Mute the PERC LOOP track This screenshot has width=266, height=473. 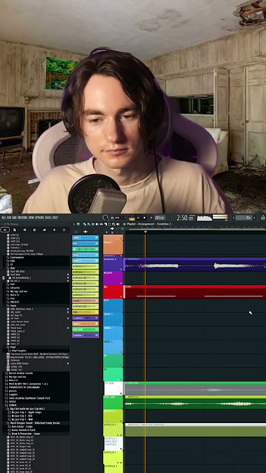pos(122,407)
